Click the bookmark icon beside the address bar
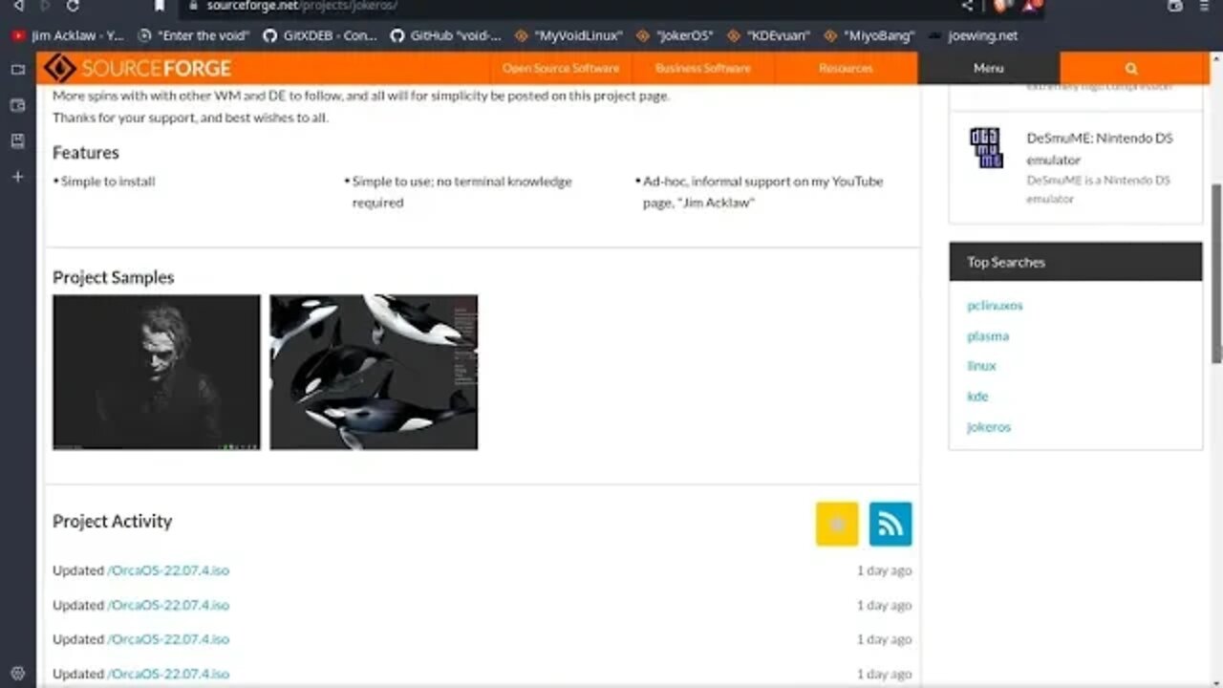The image size is (1223, 688). 160,6
